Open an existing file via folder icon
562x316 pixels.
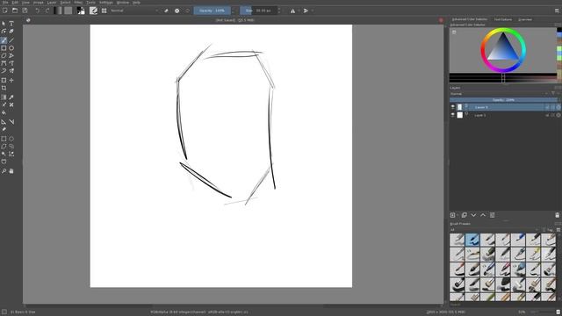click(15, 11)
